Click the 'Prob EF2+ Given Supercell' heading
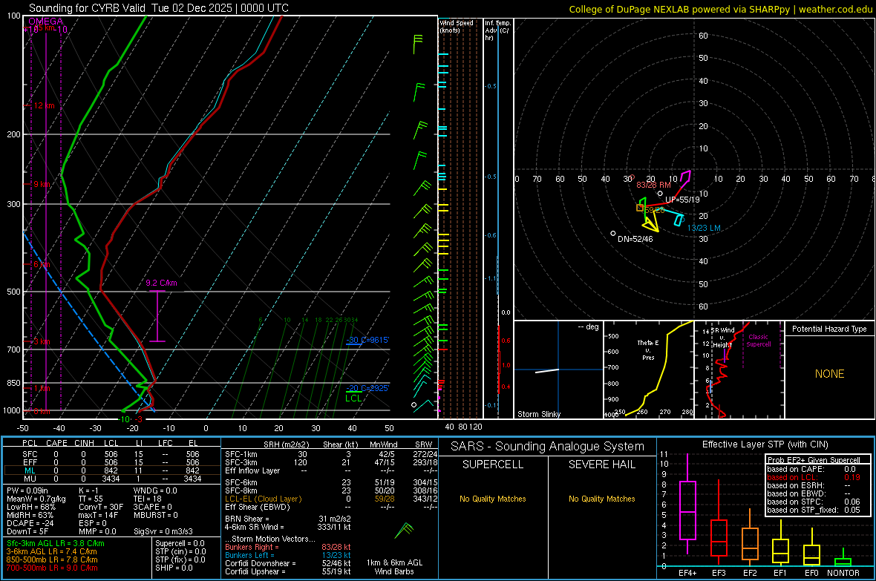Viewport: 876px width, 581px height. coord(814,460)
